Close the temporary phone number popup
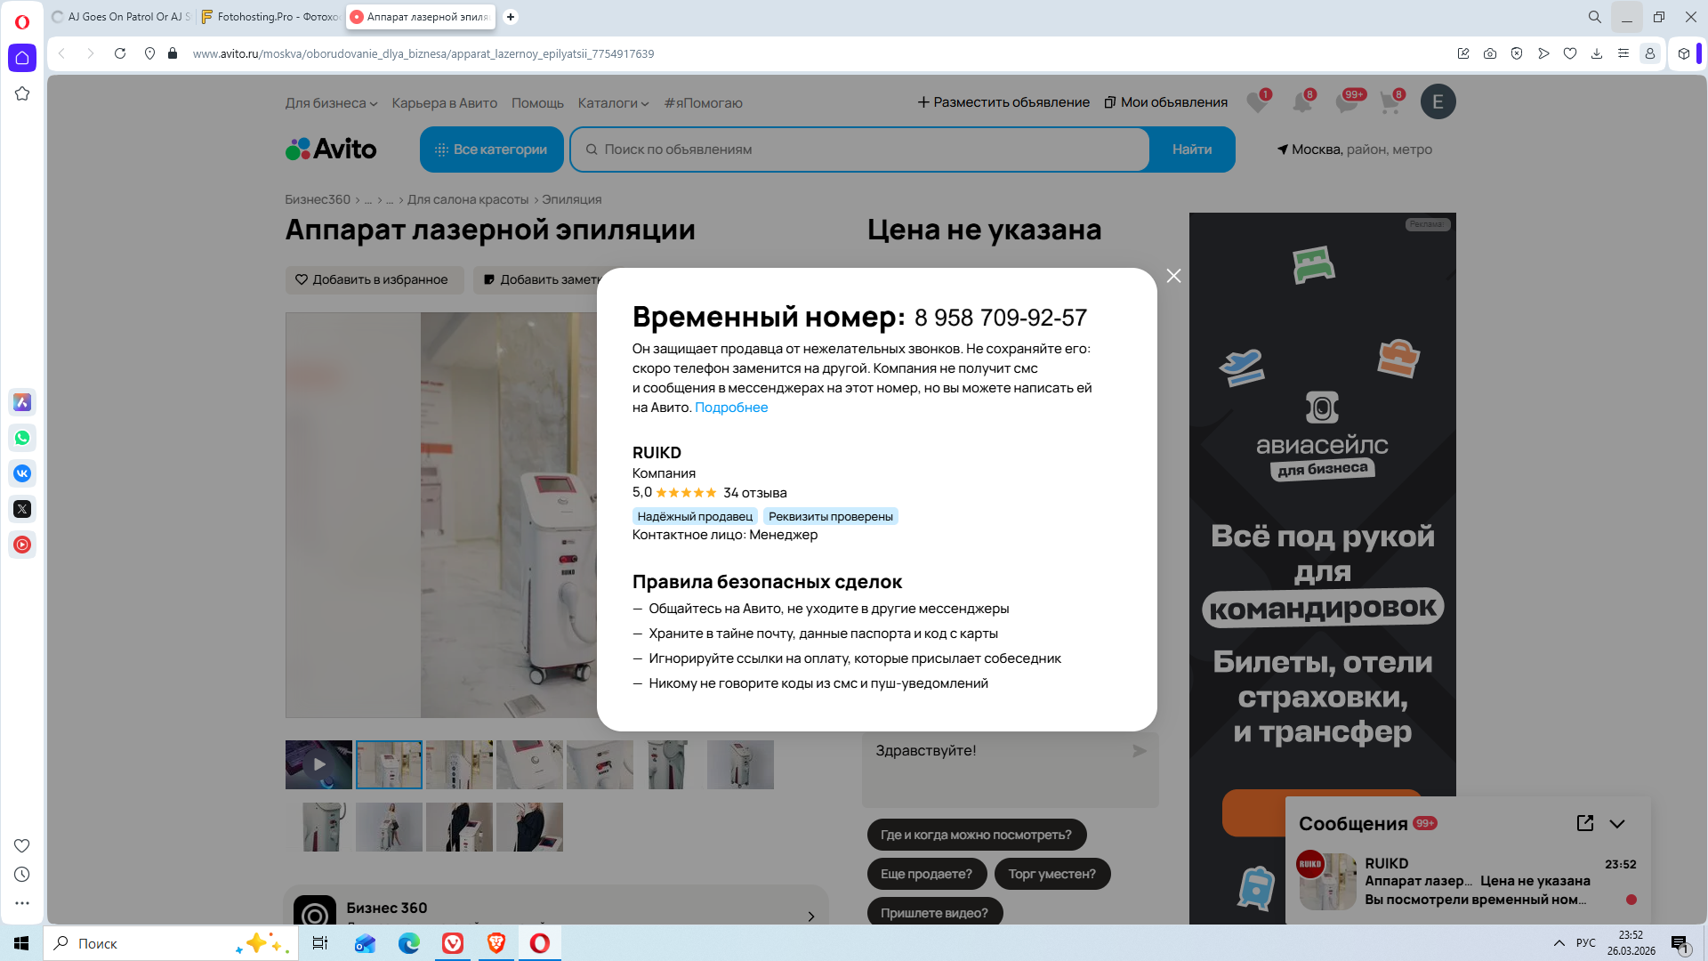Image resolution: width=1708 pixels, height=961 pixels. click(x=1173, y=276)
